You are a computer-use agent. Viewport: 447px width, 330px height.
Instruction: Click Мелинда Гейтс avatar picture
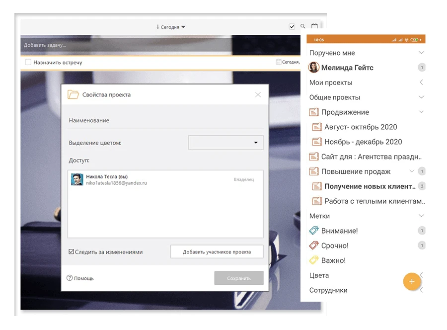coord(313,68)
